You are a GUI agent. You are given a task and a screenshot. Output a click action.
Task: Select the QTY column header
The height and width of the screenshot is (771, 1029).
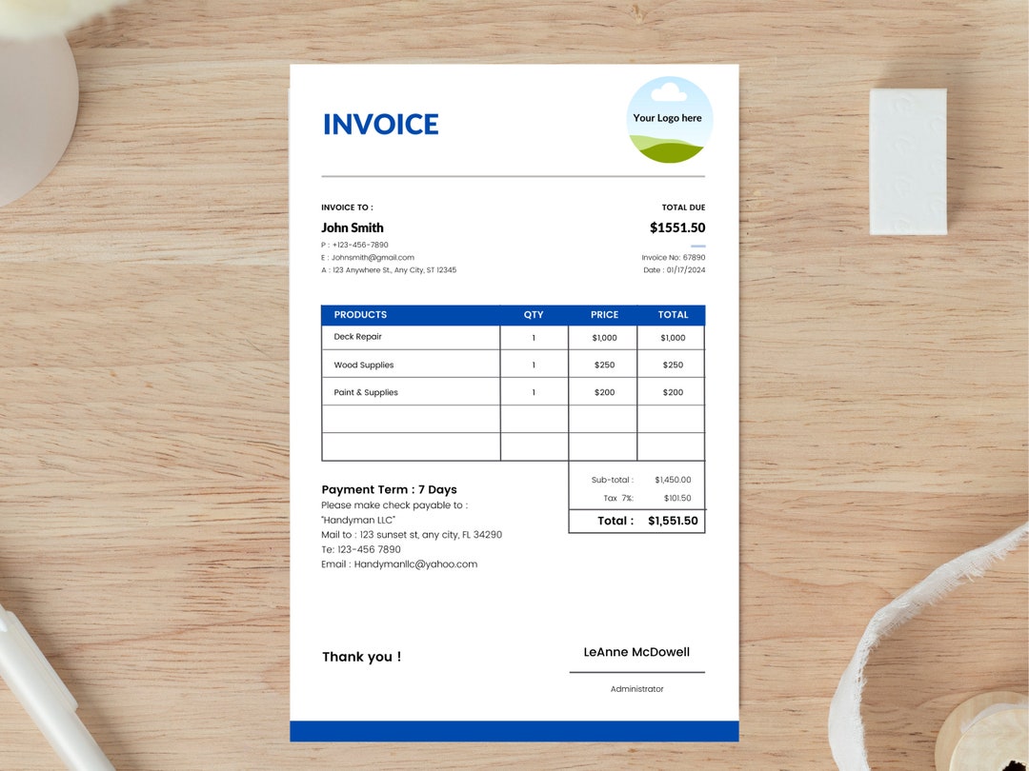click(x=534, y=314)
